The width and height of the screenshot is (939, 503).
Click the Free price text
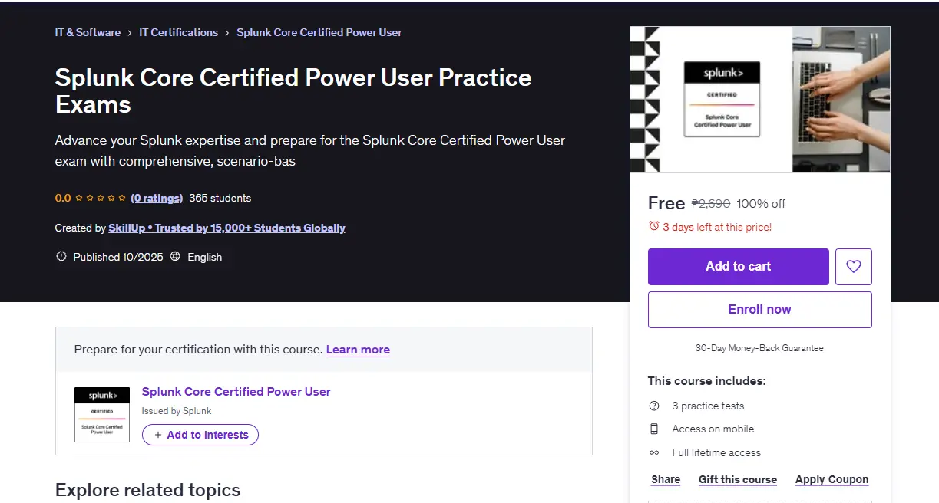[x=666, y=203]
